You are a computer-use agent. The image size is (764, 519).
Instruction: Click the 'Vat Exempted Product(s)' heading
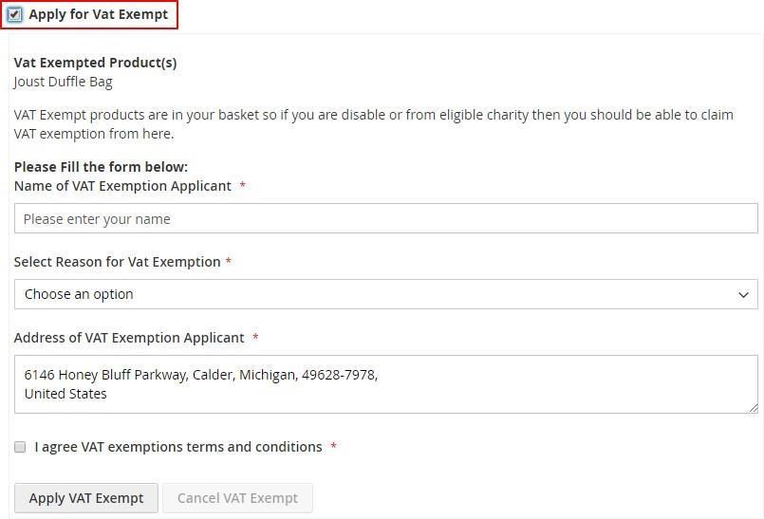pos(95,63)
